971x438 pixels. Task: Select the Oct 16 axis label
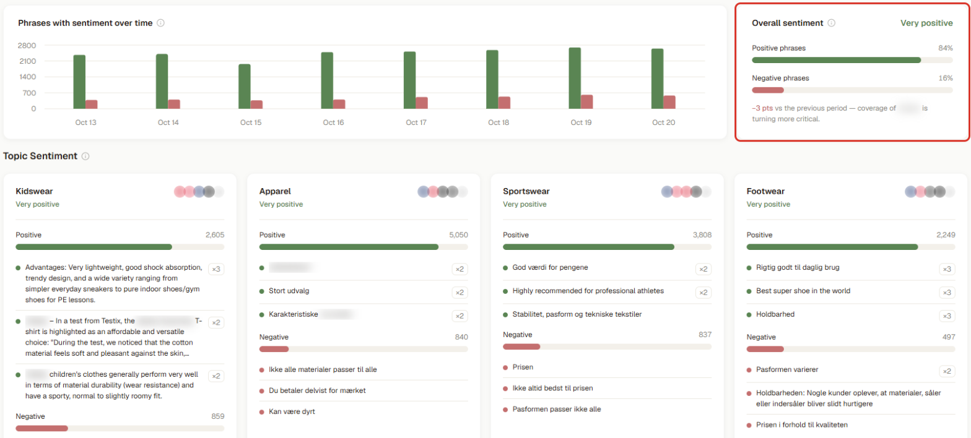[333, 122]
